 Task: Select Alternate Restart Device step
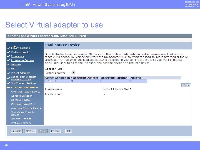pyautogui.click(x=26, y=92)
